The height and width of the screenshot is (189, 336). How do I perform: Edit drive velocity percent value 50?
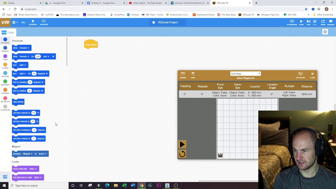coord(34,113)
